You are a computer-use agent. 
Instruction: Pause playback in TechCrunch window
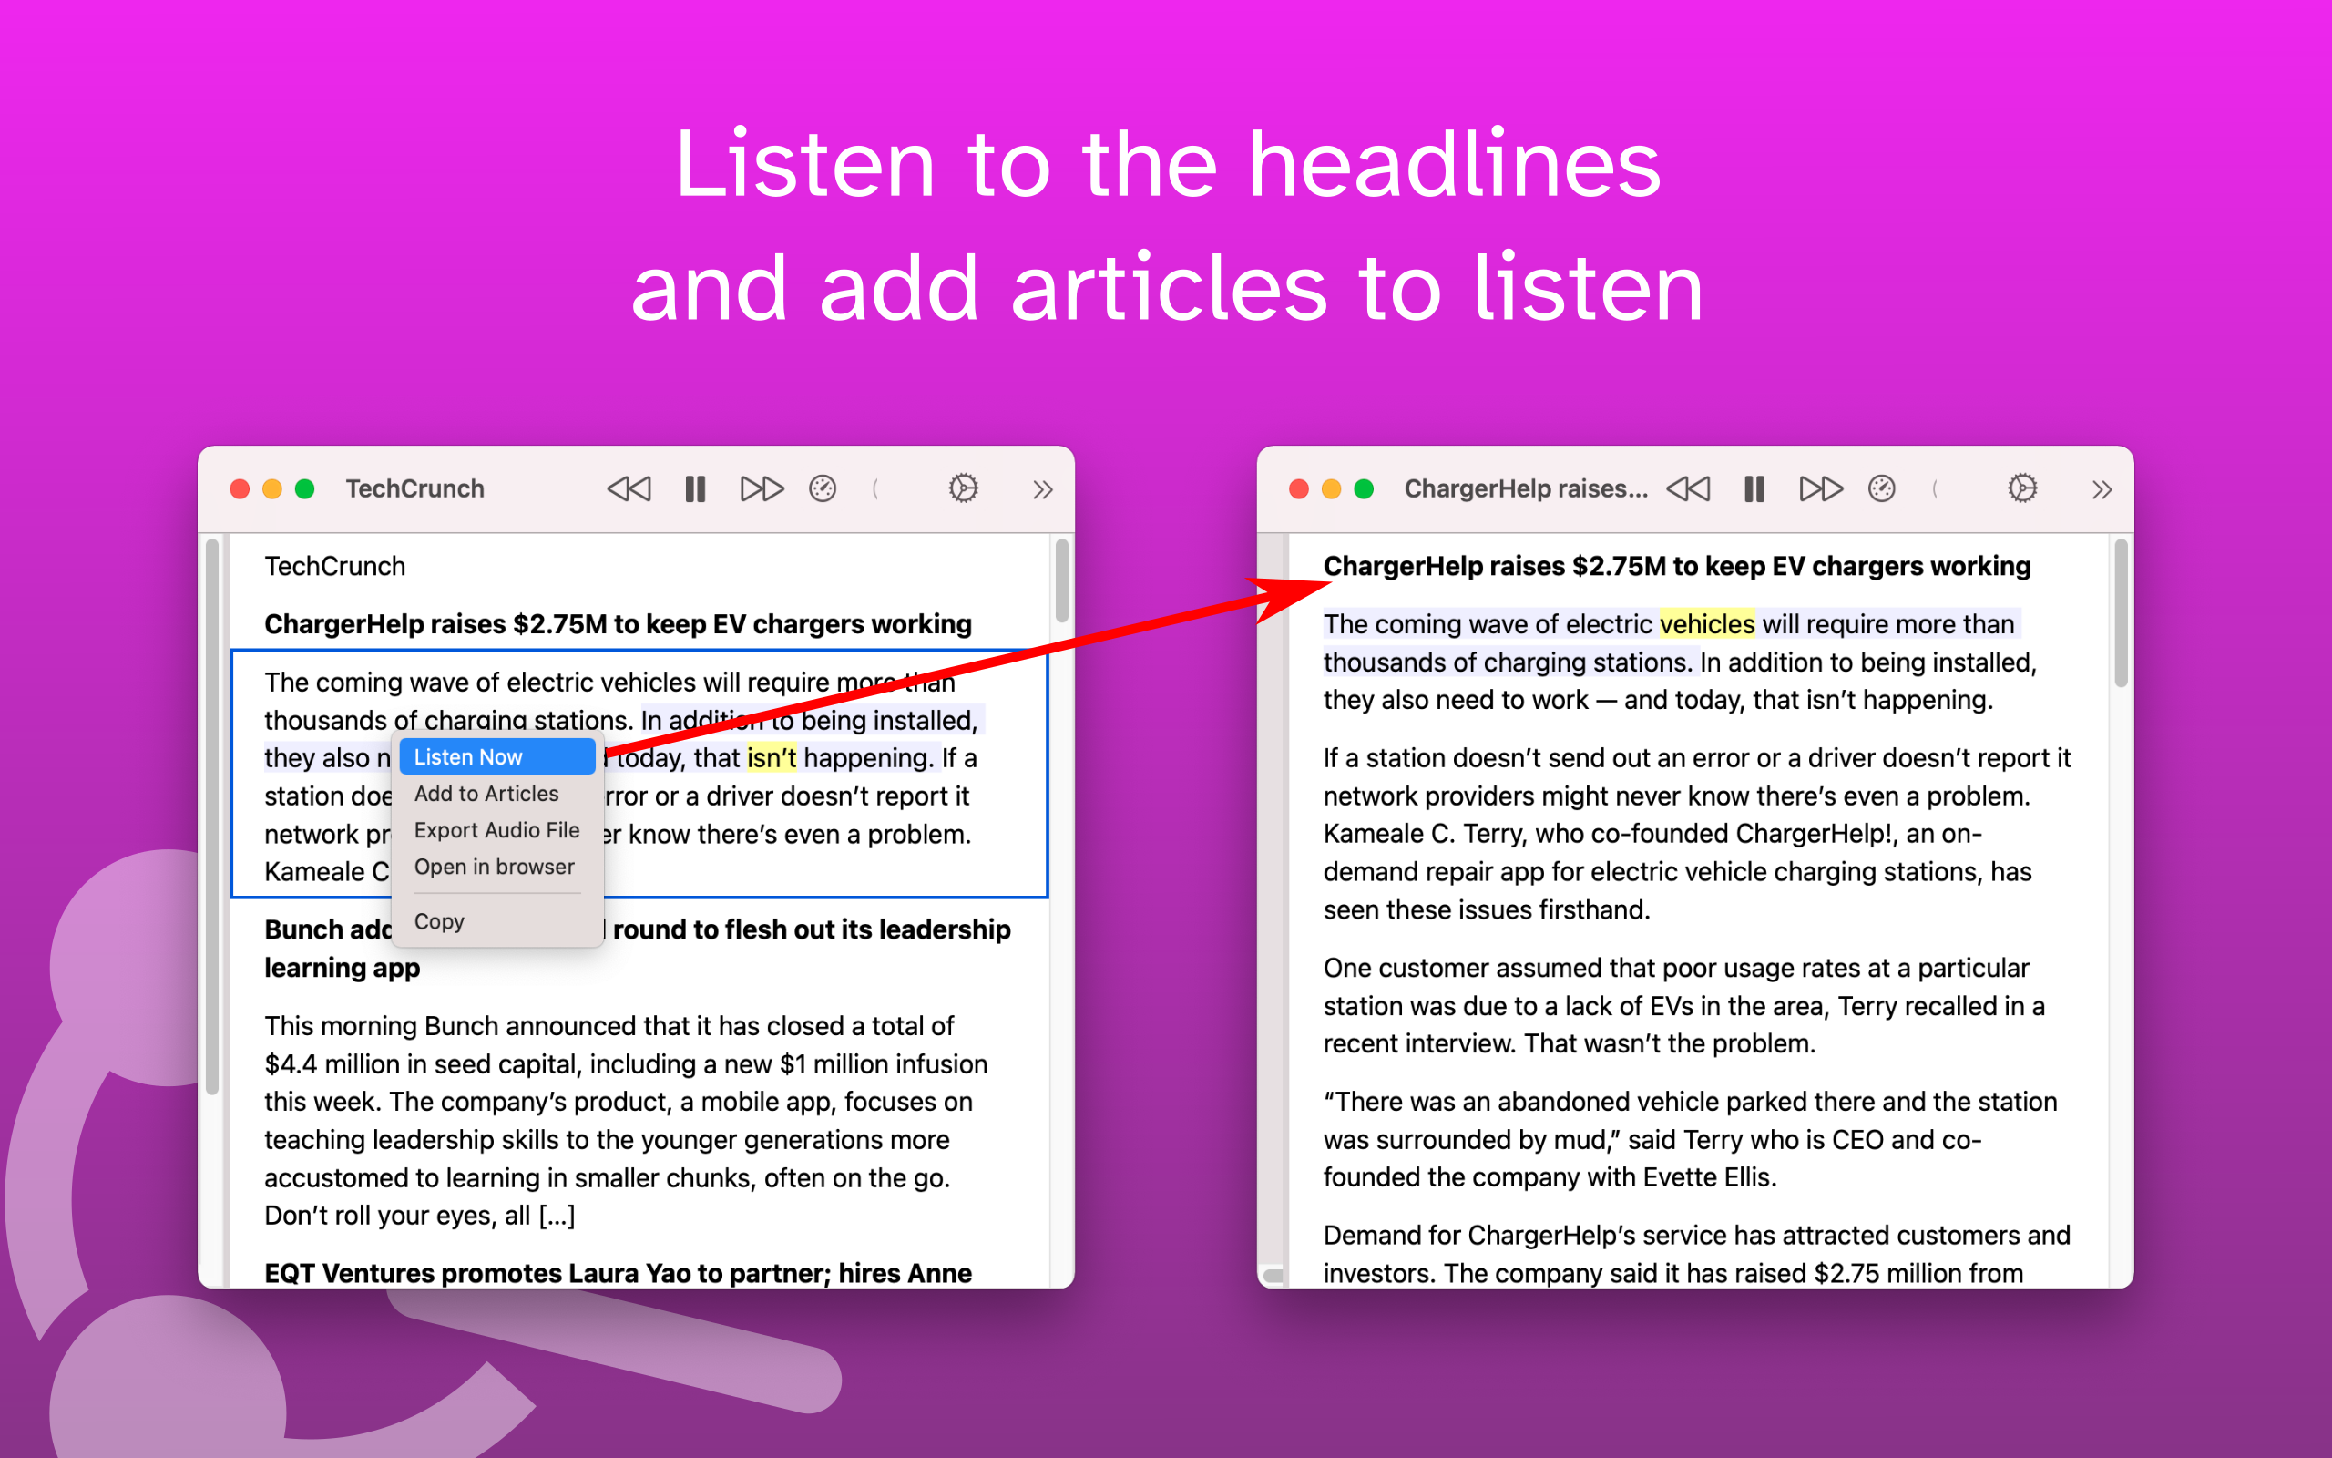click(695, 489)
